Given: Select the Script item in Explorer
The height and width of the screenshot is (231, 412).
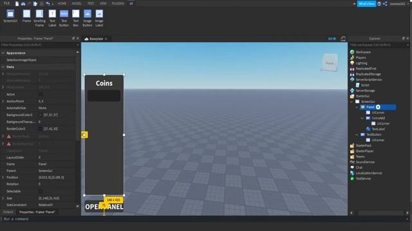Looking at the screenshot, I should (365, 85).
